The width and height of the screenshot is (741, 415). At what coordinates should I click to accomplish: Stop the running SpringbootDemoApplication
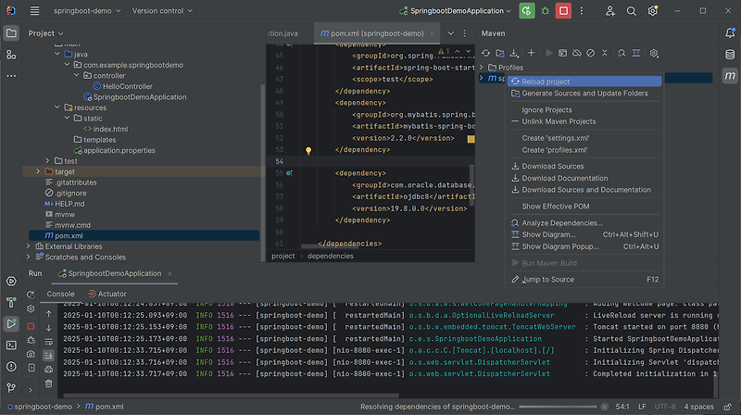click(563, 11)
